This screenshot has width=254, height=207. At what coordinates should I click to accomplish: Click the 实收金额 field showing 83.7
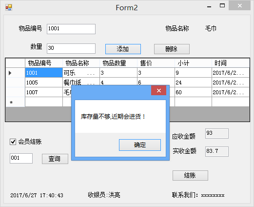coord(217,151)
